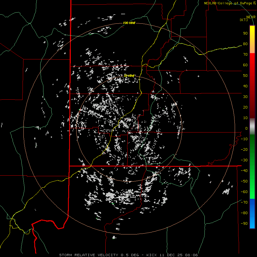Screen dimensions: 257x257
Task: Click the -40 value on velocity scale
Action: click(x=244, y=171)
